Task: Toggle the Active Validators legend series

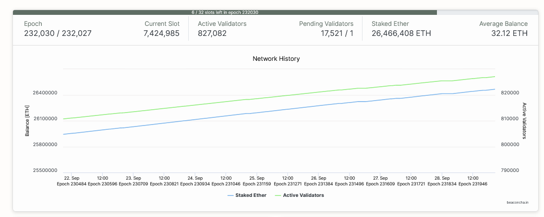Action: [x=299, y=195]
